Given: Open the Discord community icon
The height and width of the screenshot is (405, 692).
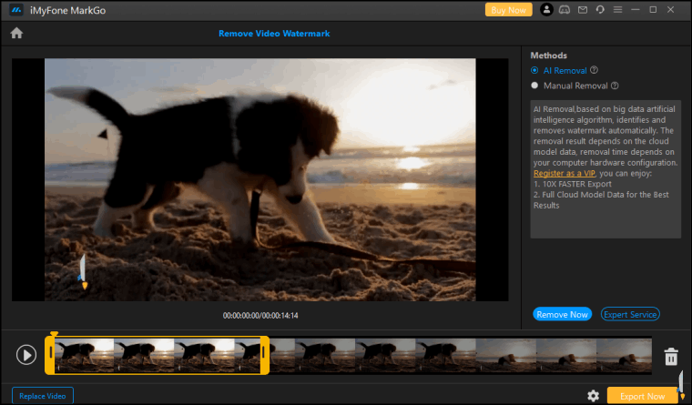Looking at the screenshot, I should coord(563,10).
